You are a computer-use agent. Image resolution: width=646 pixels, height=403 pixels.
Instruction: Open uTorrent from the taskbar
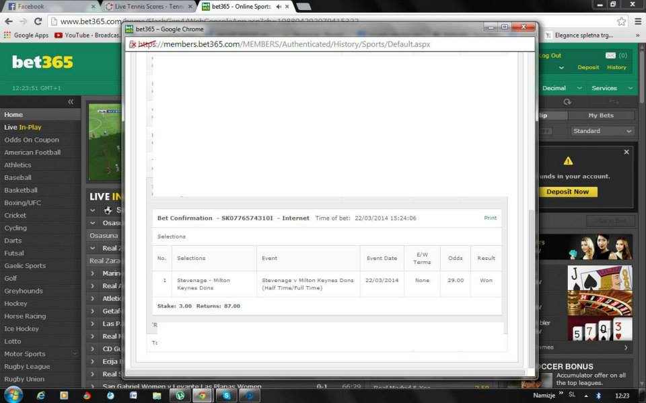click(x=180, y=396)
